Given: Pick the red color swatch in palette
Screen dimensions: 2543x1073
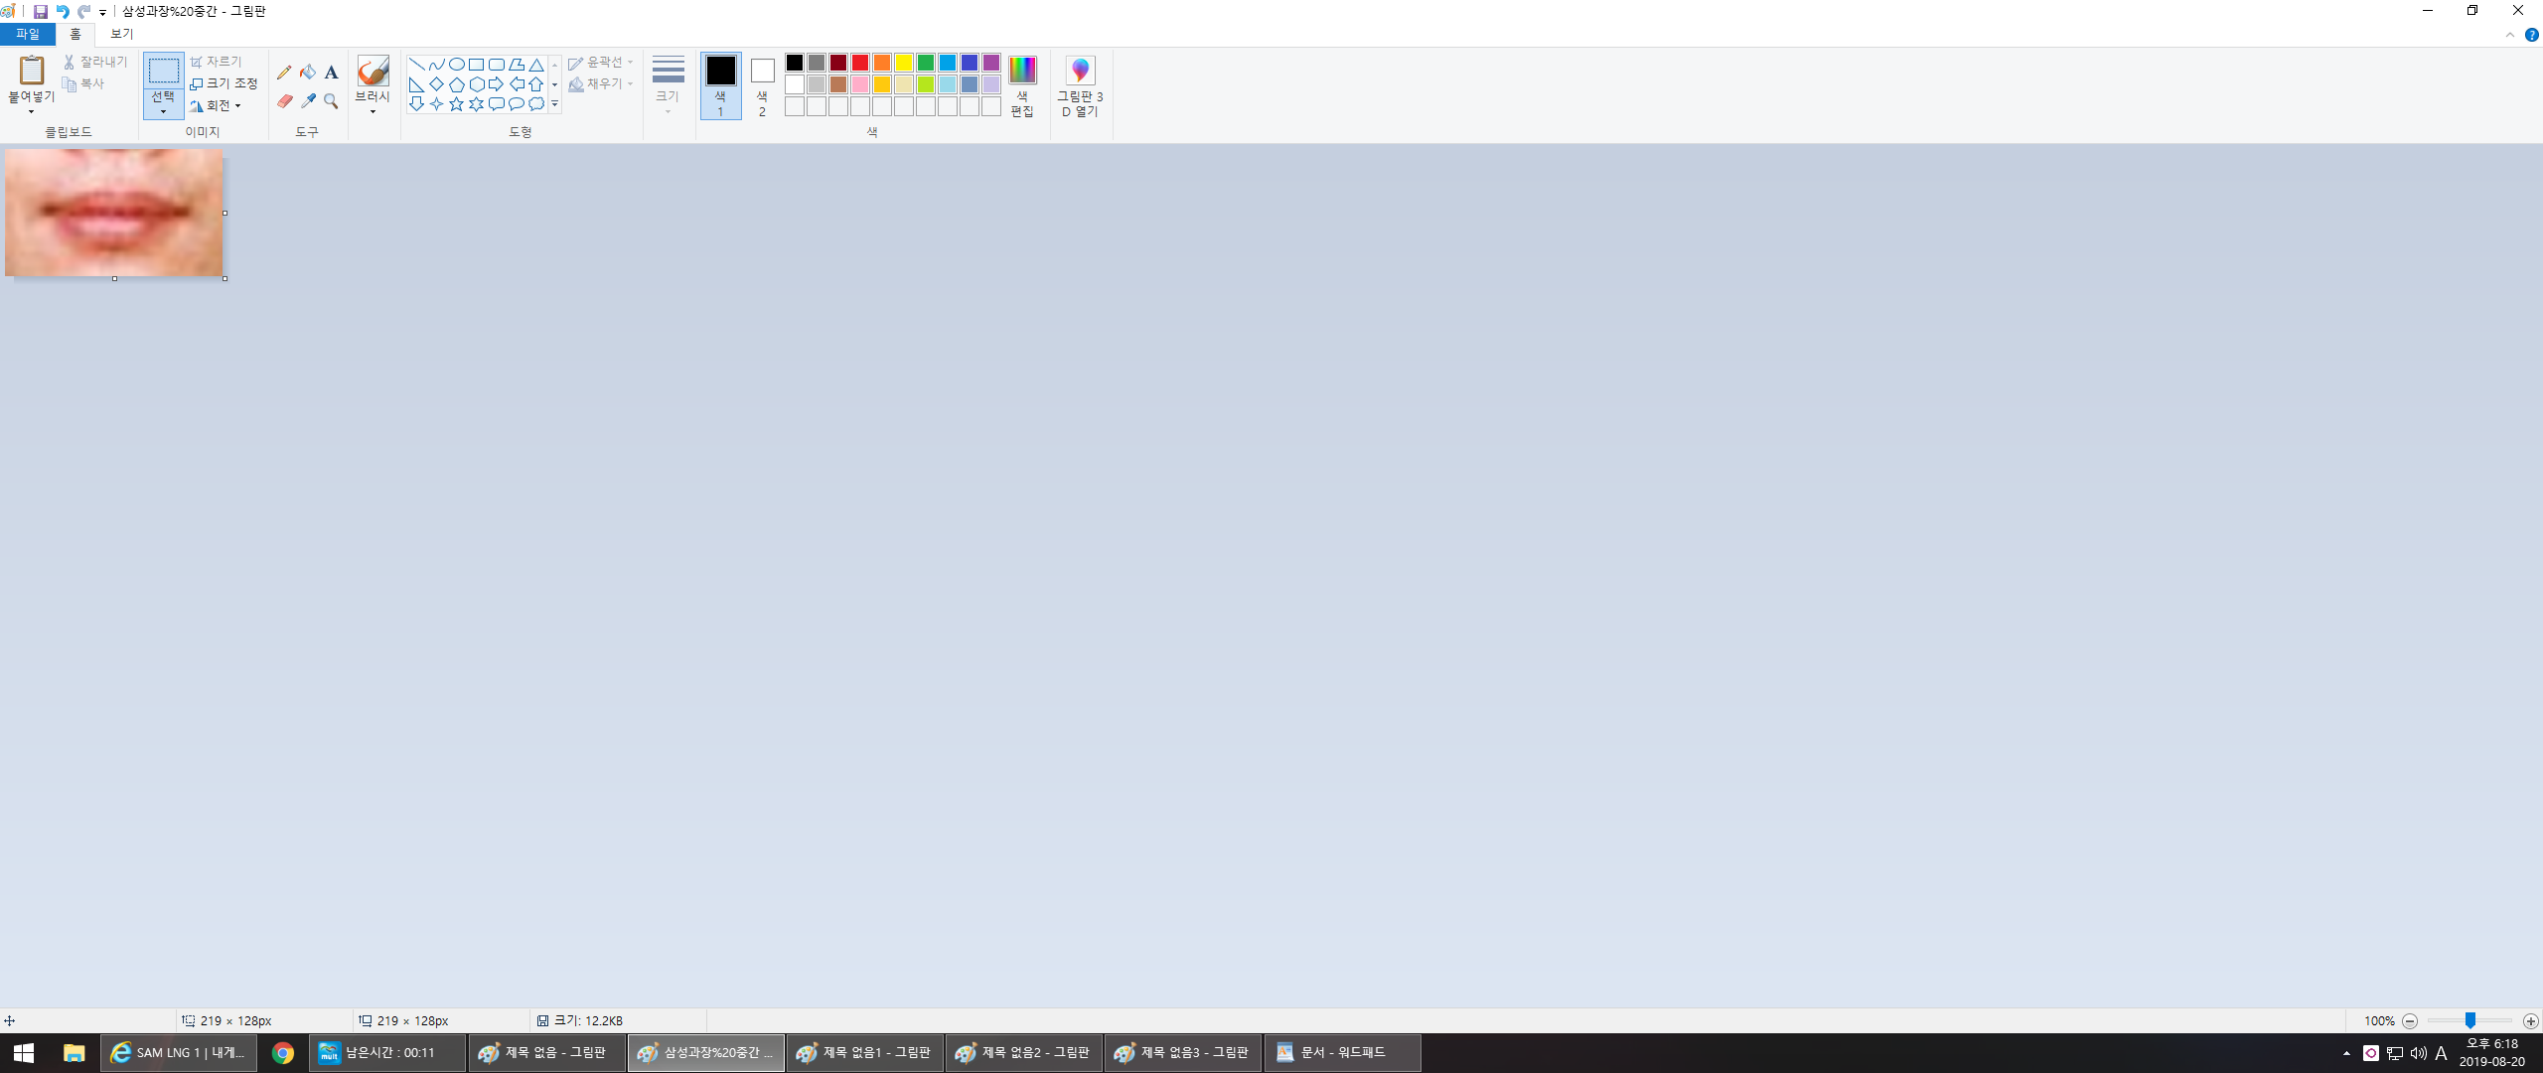Looking at the screenshot, I should tap(860, 63).
